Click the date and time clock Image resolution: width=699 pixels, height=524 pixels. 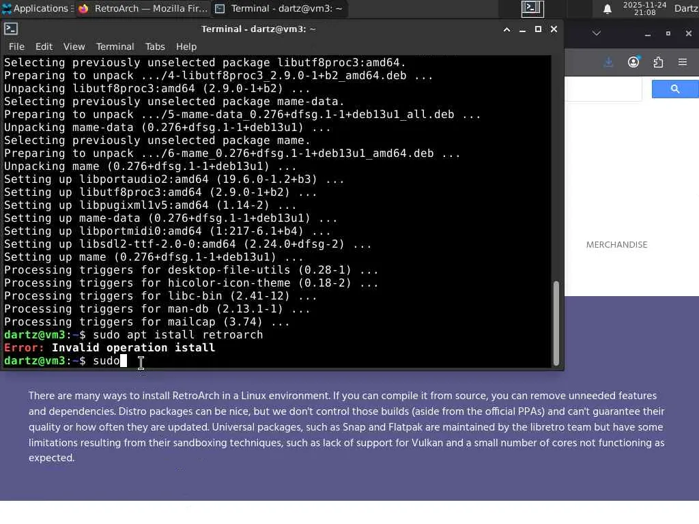coord(644,8)
